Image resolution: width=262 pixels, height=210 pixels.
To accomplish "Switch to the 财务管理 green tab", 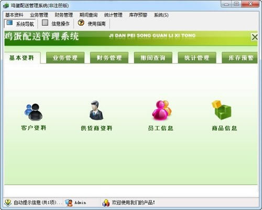I will [109, 58].
